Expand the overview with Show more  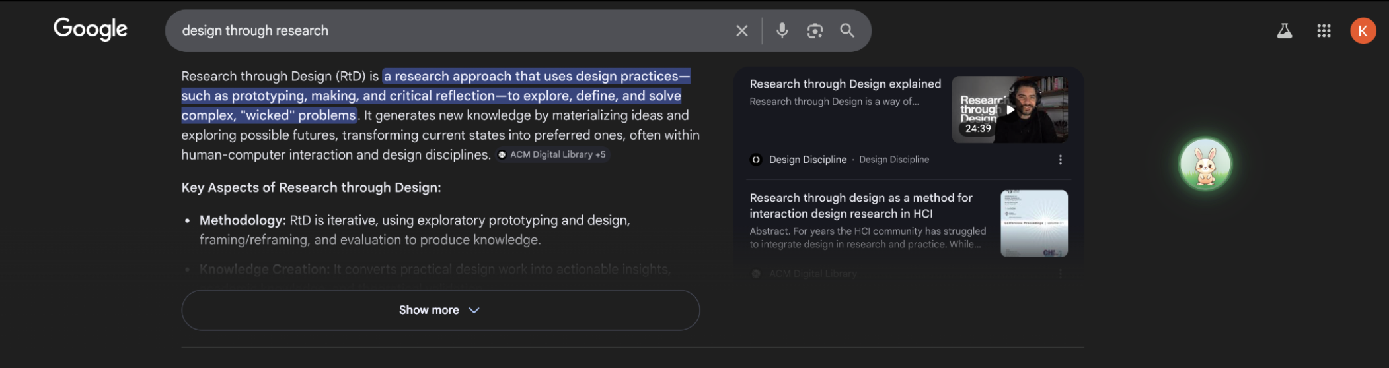coord(440,310)
